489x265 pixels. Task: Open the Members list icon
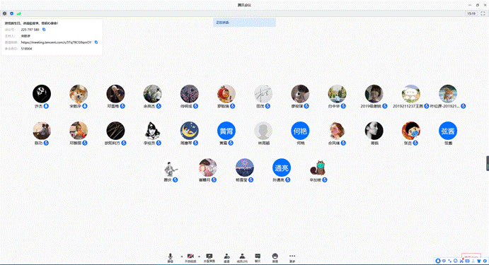242,258
